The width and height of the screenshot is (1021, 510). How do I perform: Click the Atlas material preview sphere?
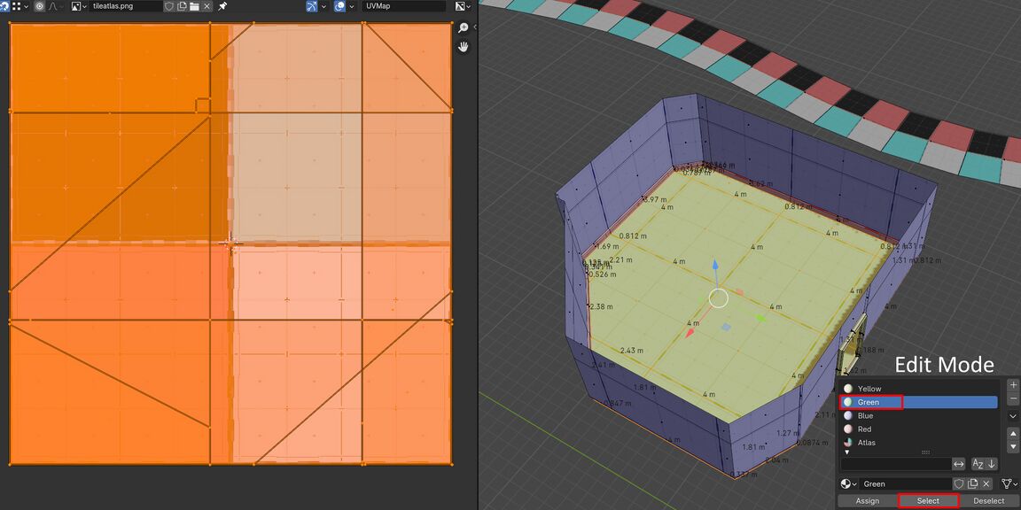tap(847, 441)
